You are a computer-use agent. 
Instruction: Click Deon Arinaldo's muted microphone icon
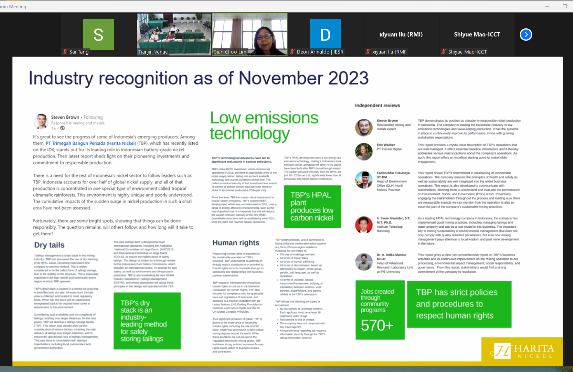[x=292, y=52]
